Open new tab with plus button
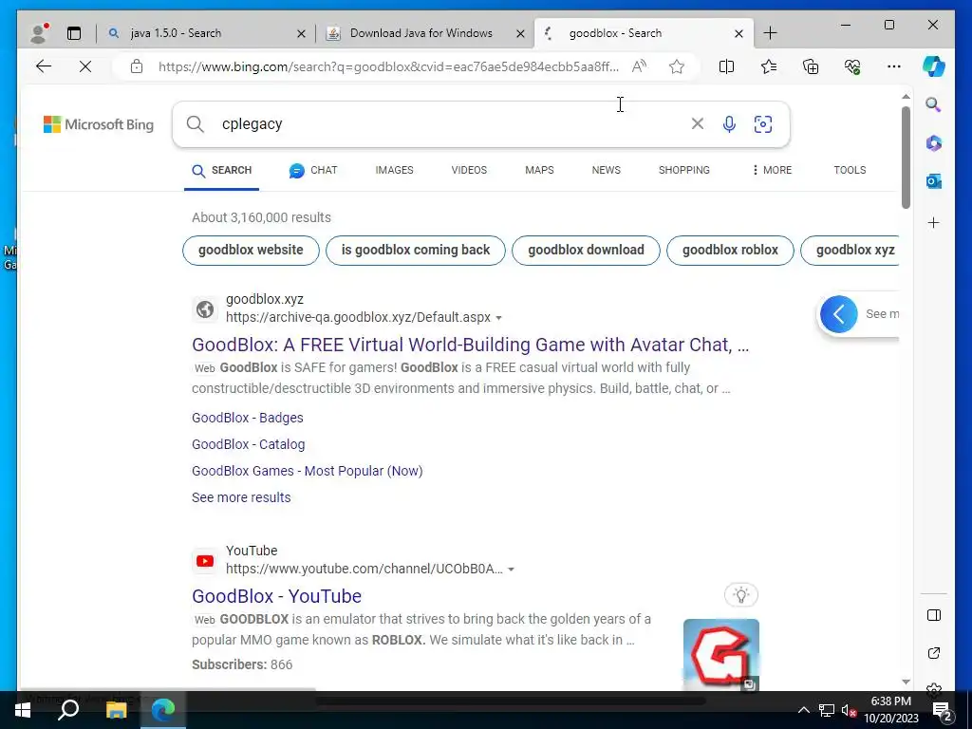Image resolution: width=972 pixels, height=729 pixels. pyautogui.click(x=770, y=33)
